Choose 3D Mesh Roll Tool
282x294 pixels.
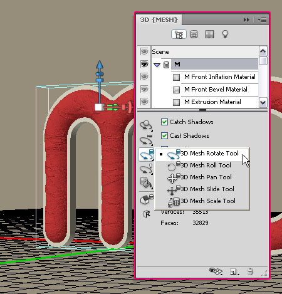coord(202,165)
